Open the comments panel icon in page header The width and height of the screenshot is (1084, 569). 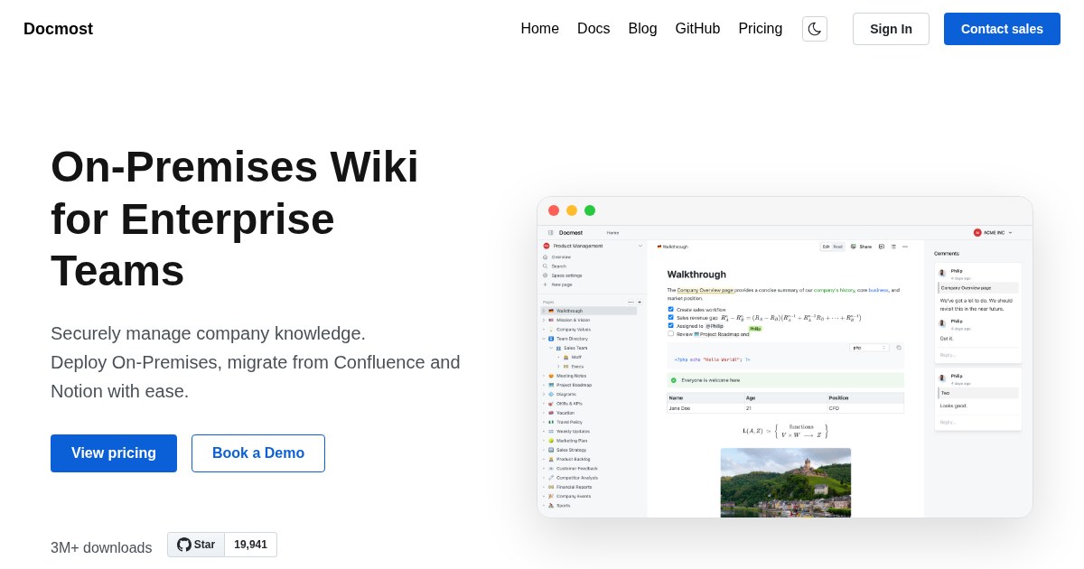(x=882, y=247)
